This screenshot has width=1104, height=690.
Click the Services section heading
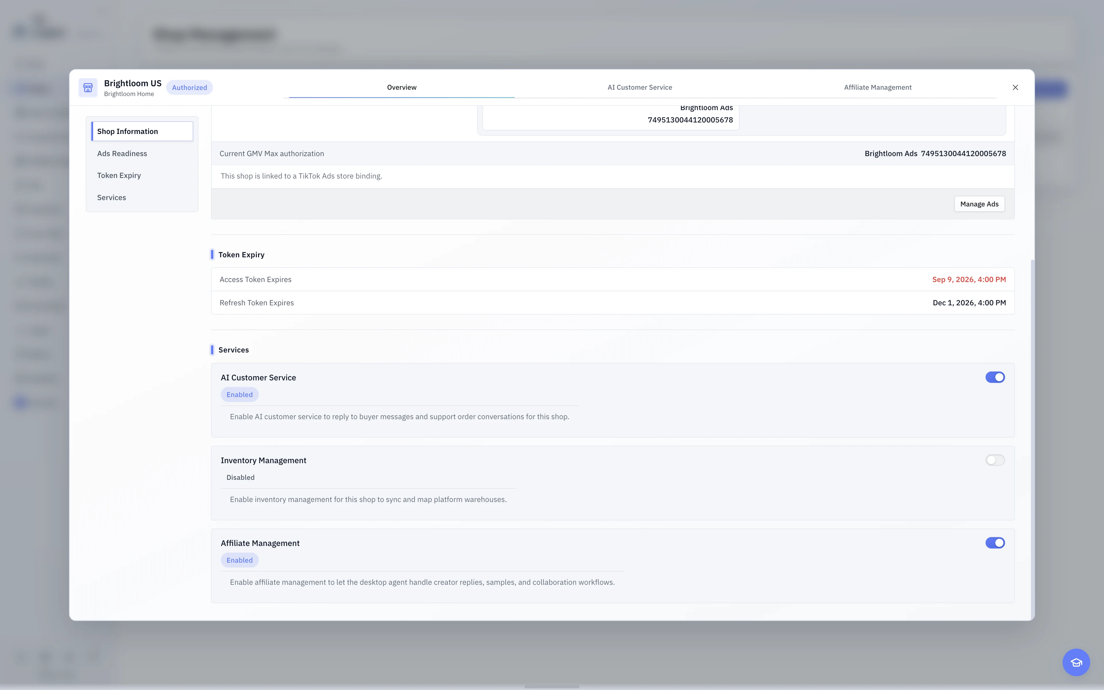pyautogui.click(x=233, y=350)
